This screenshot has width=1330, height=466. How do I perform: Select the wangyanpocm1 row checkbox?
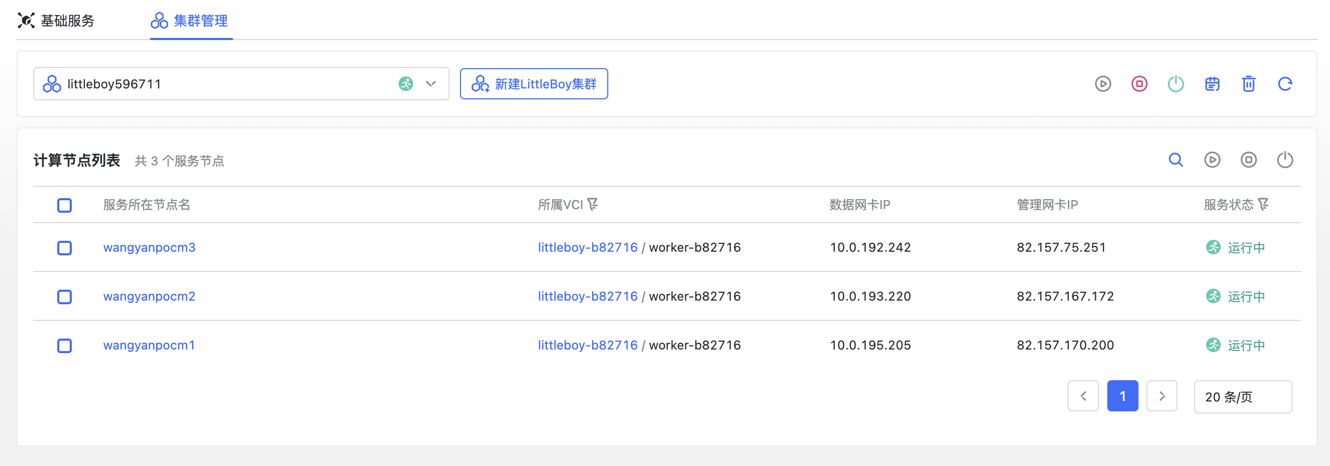pyautogui.click(x=65, y=346)
